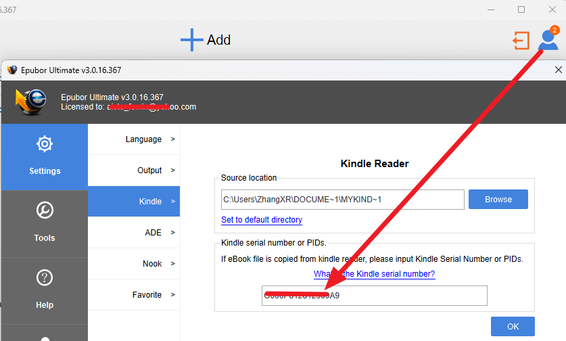Expand the Nook settings arrow
The width and height of the screenshot is (566, 341).
click(173, 264)
